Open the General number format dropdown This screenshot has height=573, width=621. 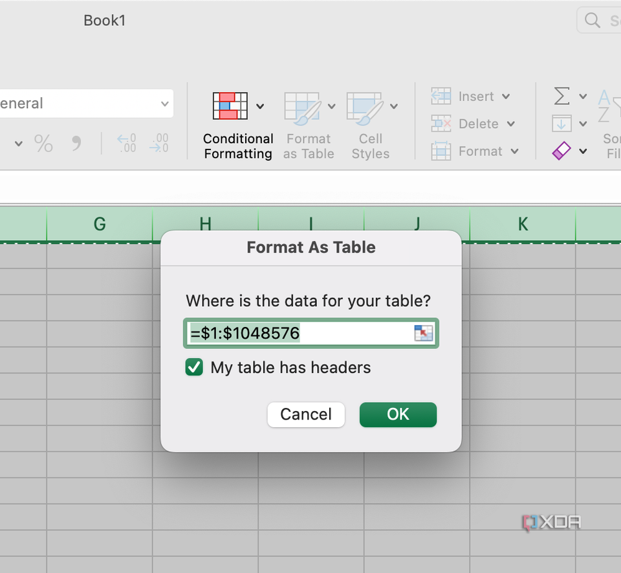[x=165, y=103]
